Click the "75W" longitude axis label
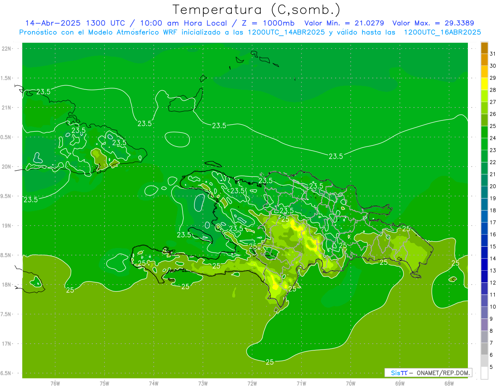Image resolution: width=504 pixels, height=389 pixels. (105, 383)
